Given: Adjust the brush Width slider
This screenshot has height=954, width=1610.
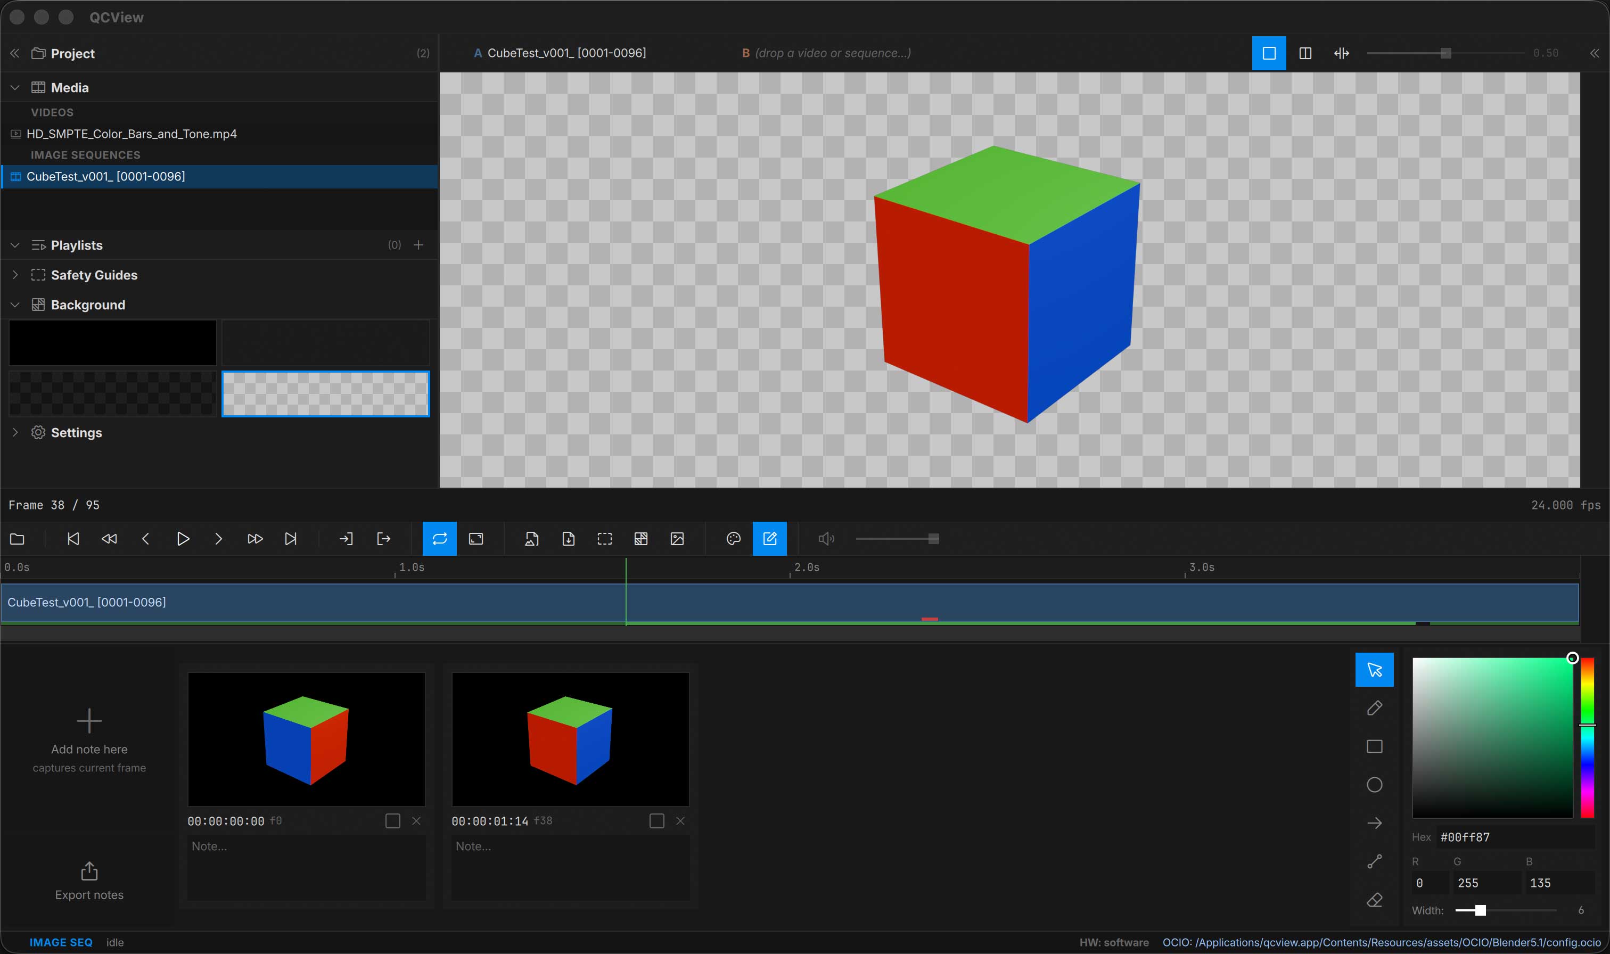Looking at the screenshot, I should pyautogui.click(x=1506, y=910).
